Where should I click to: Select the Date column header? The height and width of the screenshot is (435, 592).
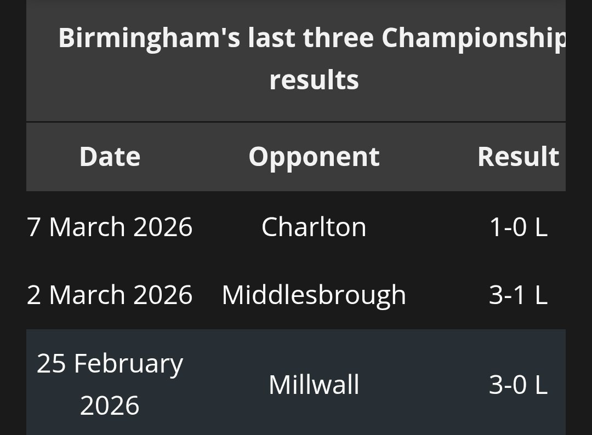(110, 157)
